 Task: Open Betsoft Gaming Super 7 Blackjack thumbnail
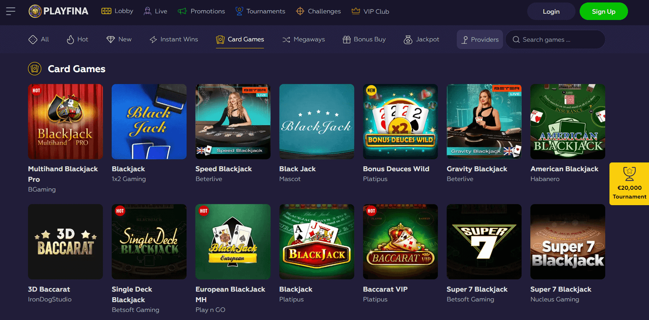[484, 242]
